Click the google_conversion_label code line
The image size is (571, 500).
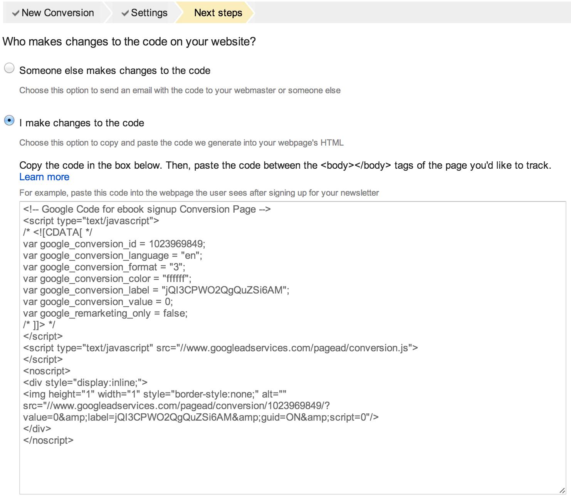(156, 290)
